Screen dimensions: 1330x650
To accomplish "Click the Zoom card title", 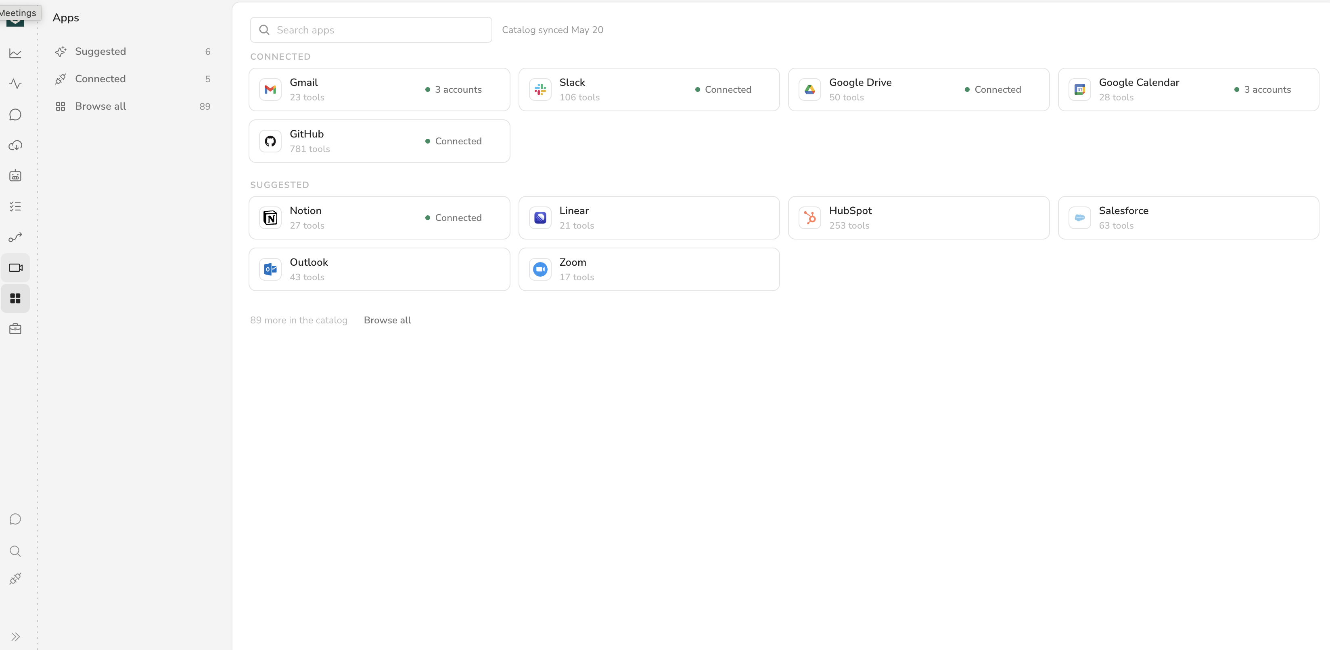I will [573, 262].
